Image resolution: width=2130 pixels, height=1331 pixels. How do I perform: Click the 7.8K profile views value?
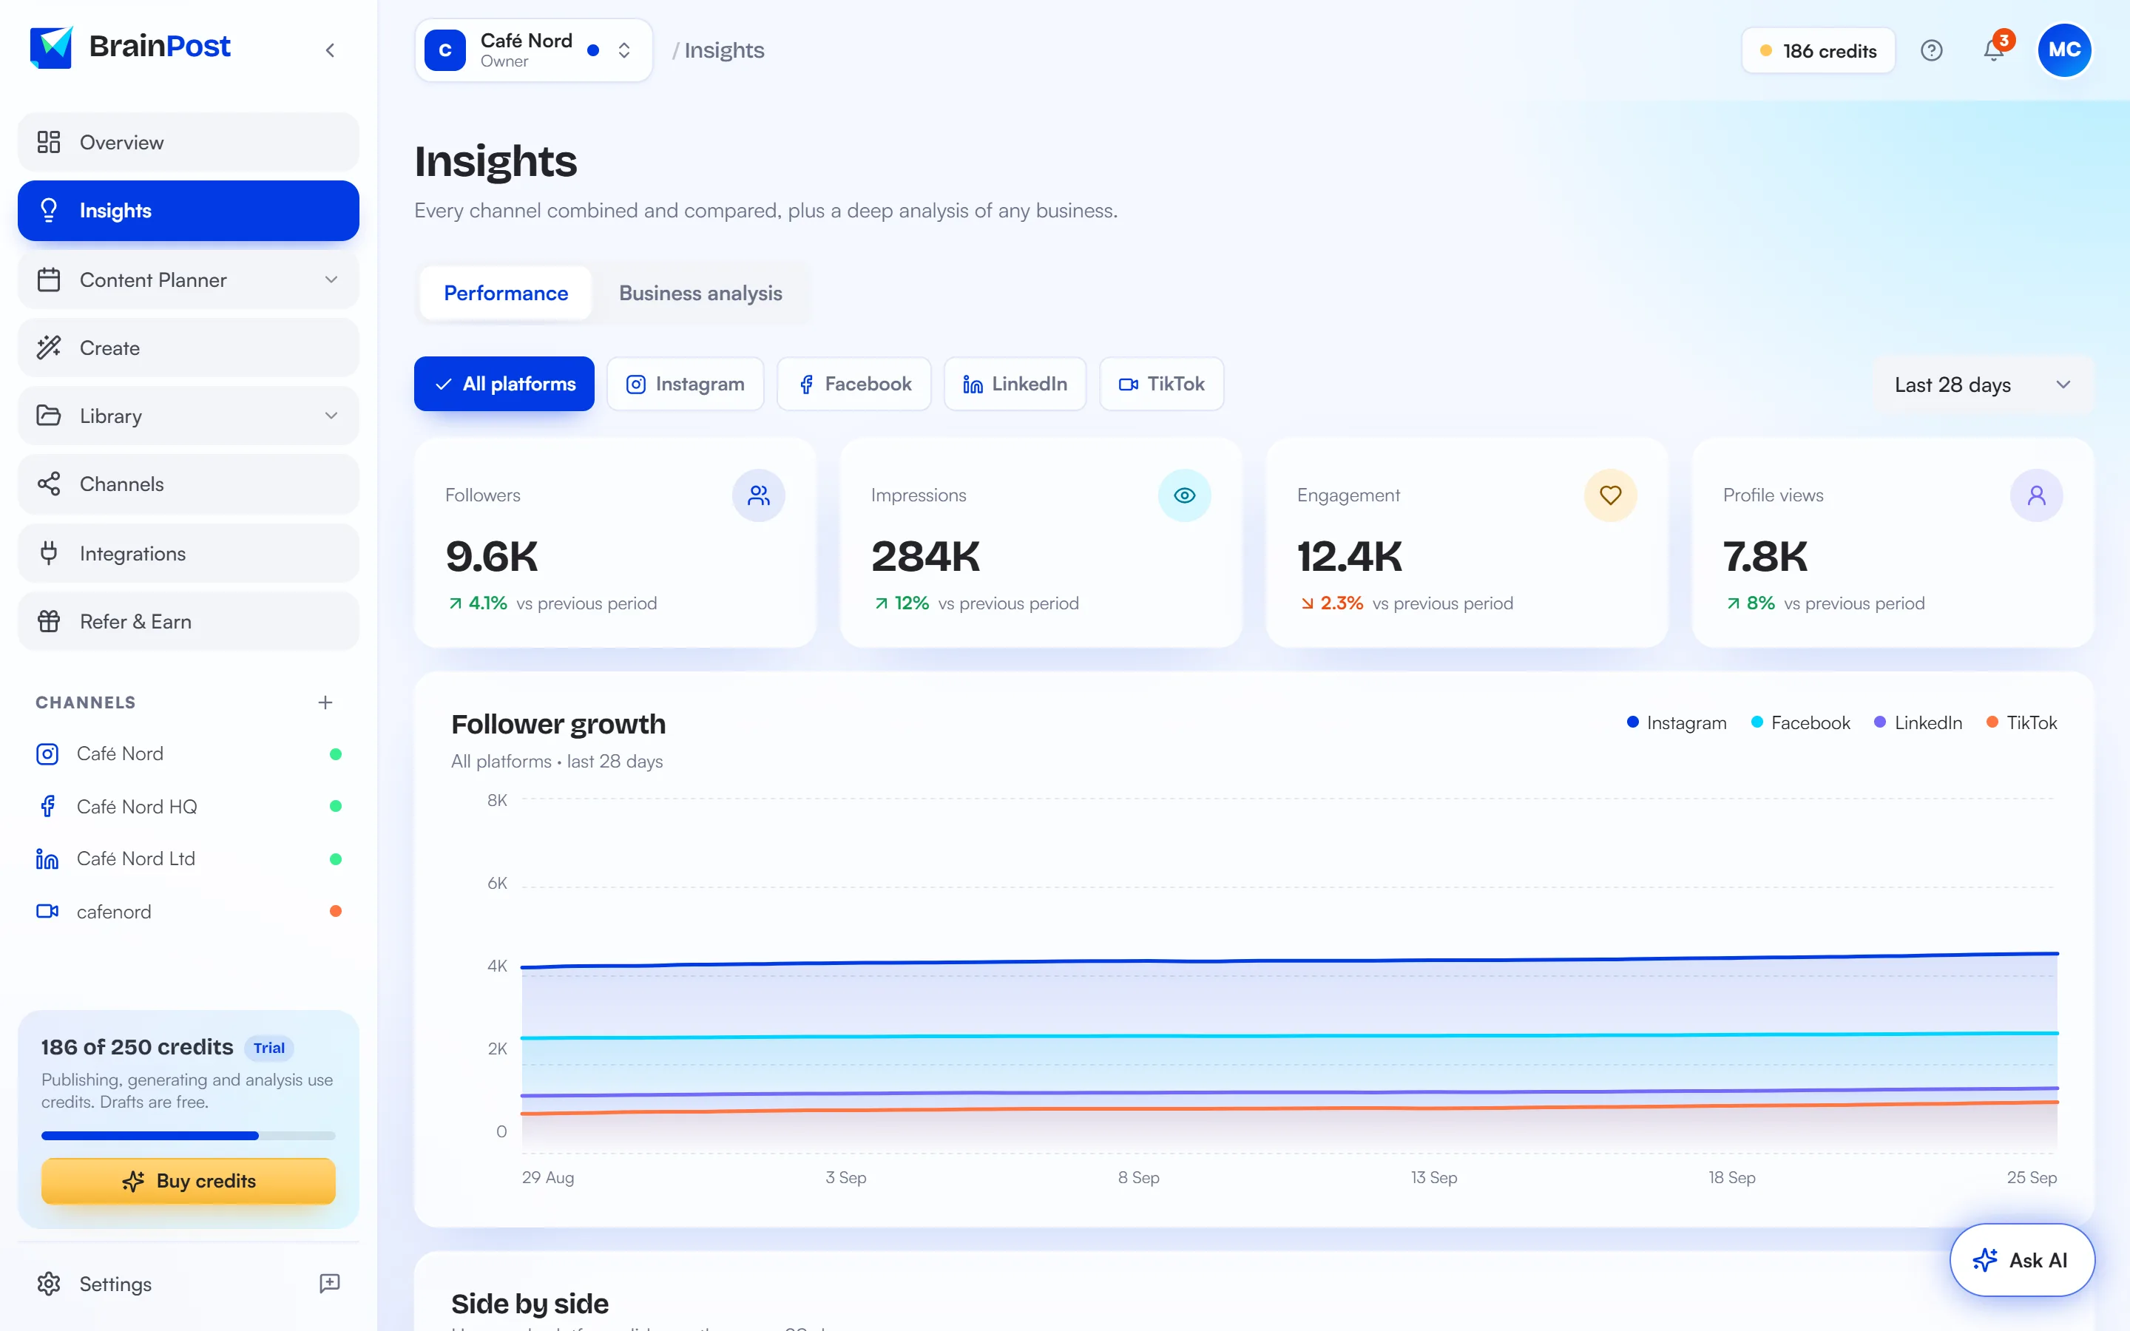(x=1765, y=556)
